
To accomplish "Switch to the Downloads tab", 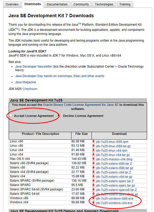I will (33, 4).
